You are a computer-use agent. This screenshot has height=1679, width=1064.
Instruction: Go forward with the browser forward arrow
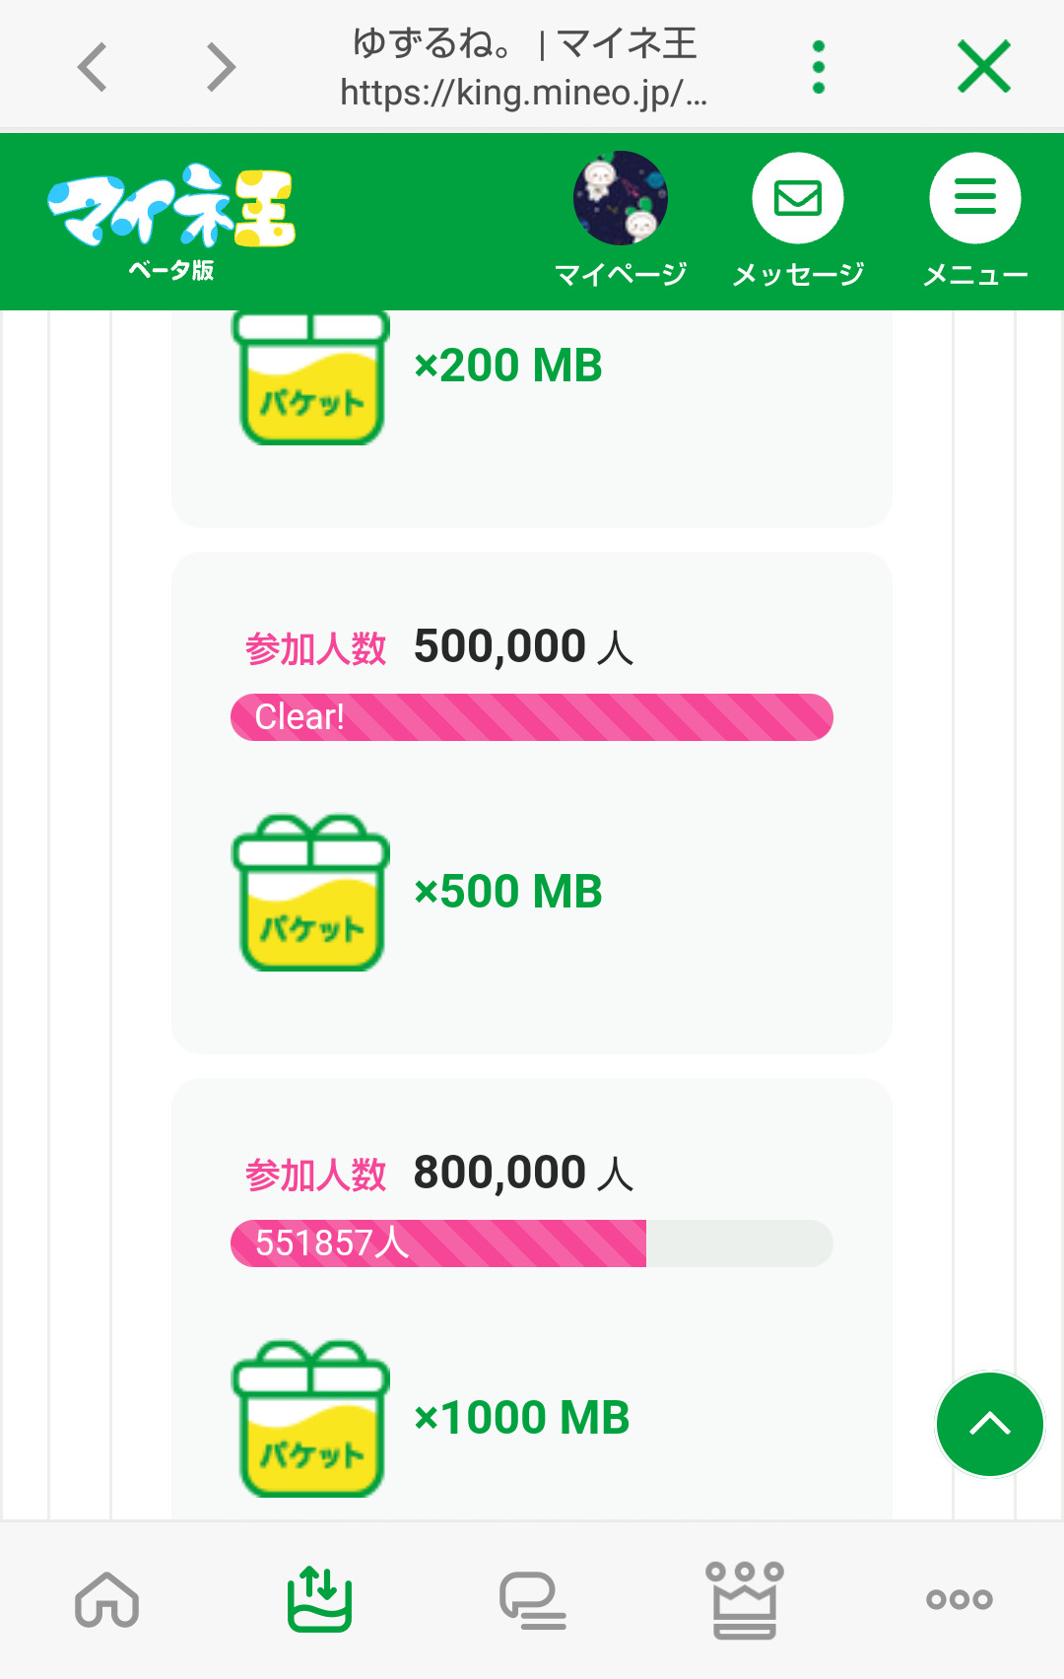pos(221,67)
